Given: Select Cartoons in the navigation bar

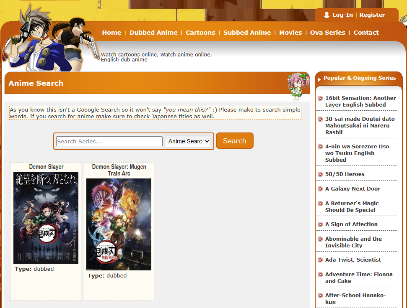Looking at the screenshot, I should click(200, 33).
